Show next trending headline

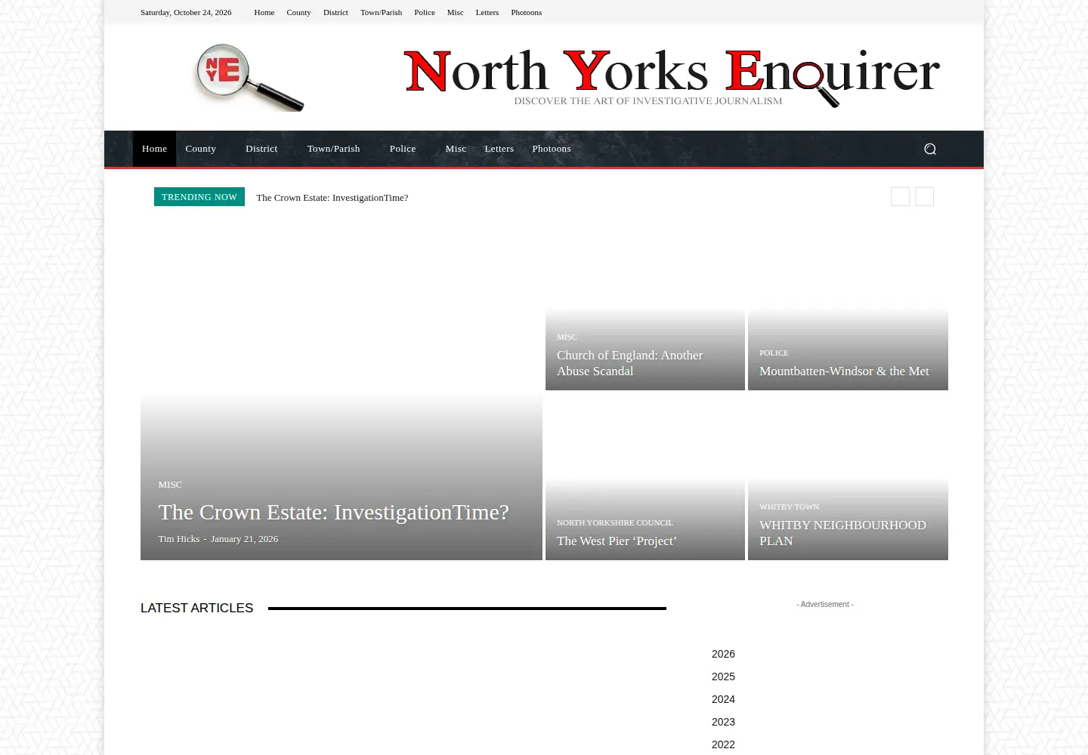(924, 196)
